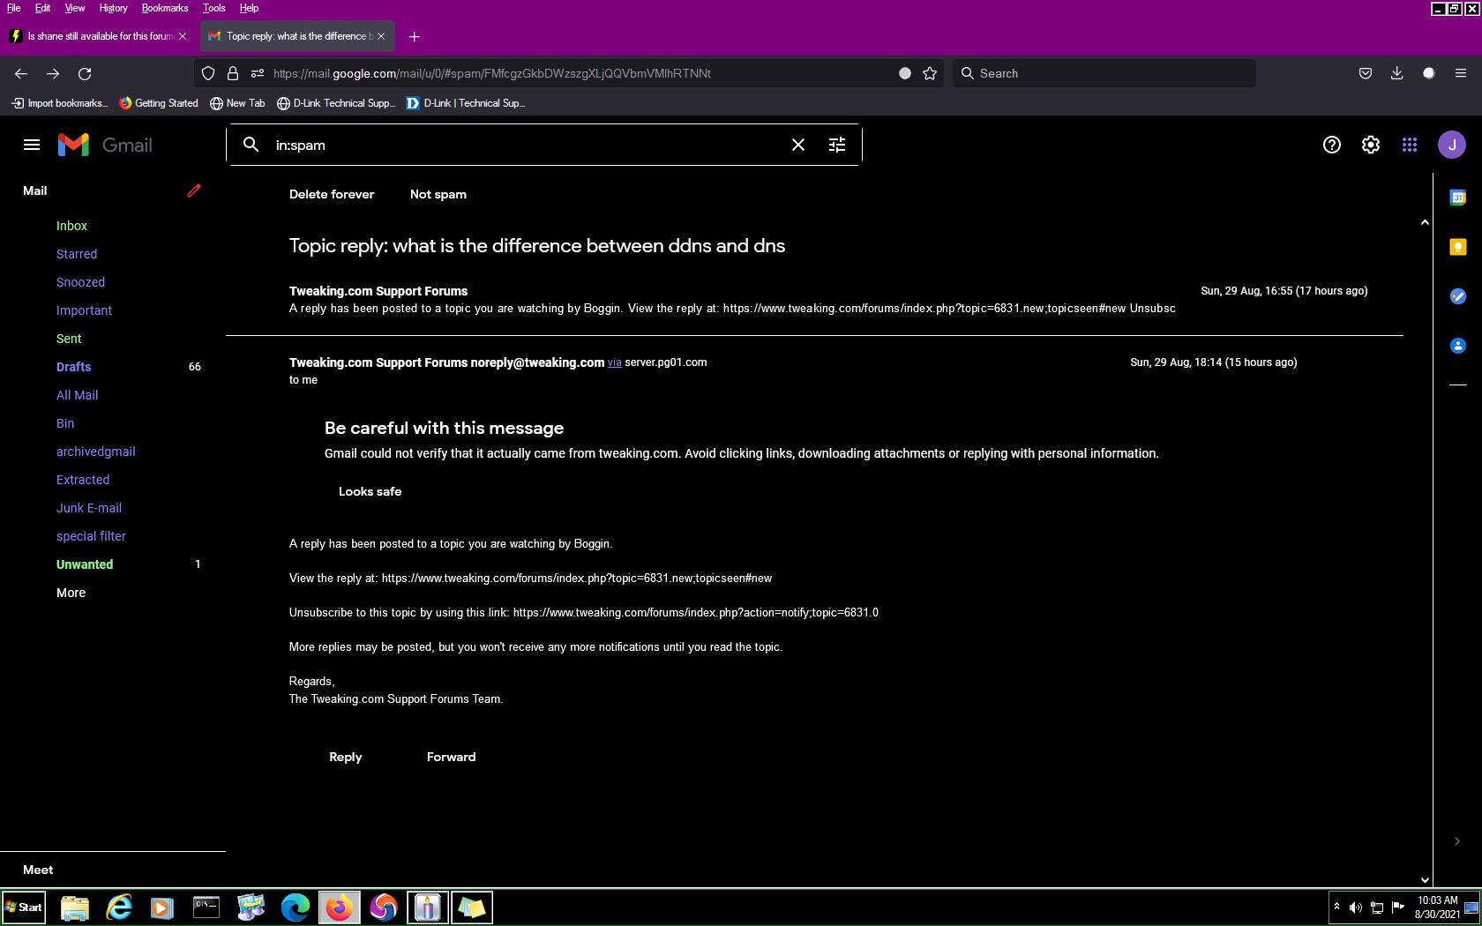The height and width of the screenshot is (926, 1482).
Task: Click the Gmail support help icon
Action: [1331, 145]
